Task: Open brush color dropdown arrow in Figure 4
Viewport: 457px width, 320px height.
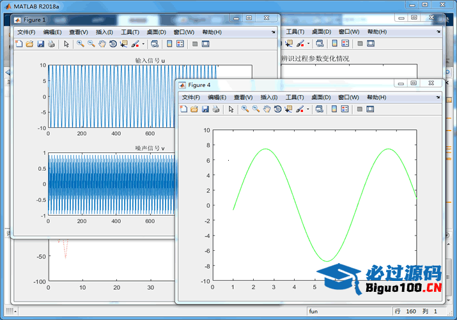Action: pyautogui.click(x=308, y=109)
